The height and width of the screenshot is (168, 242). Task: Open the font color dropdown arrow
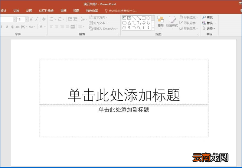[45, 27]
